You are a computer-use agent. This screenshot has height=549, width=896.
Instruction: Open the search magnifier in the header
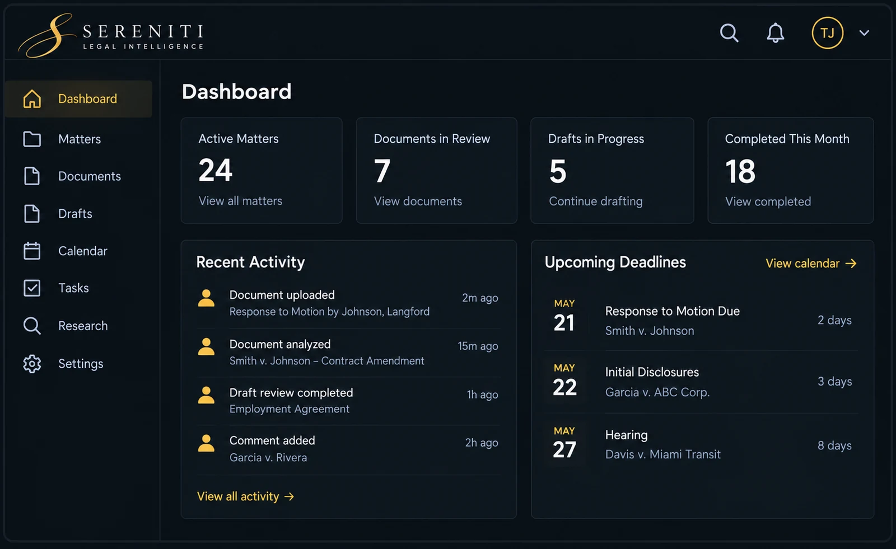(729, 33)
